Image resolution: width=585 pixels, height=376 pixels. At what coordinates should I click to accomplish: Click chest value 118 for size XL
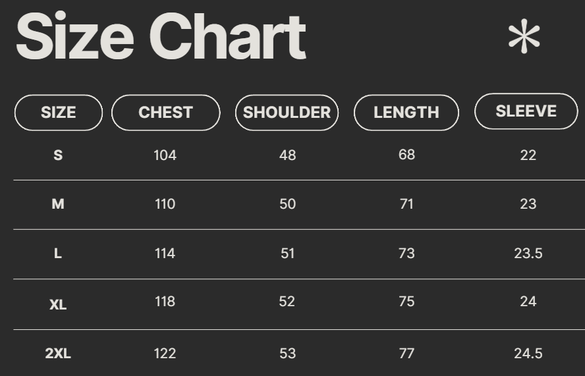[165, 302]
